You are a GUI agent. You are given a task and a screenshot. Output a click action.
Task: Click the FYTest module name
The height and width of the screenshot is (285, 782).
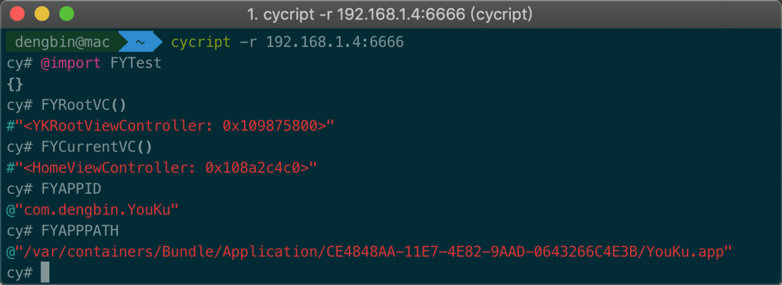[136, 63]
